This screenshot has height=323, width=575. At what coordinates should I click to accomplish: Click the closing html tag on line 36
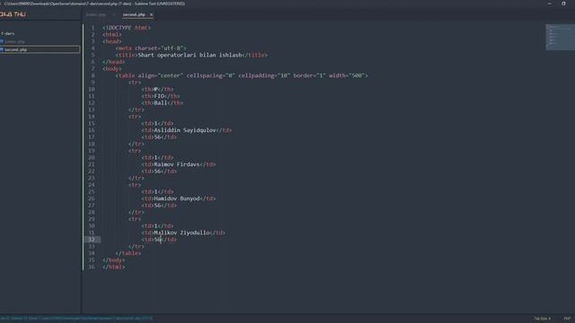pos(114,267)
